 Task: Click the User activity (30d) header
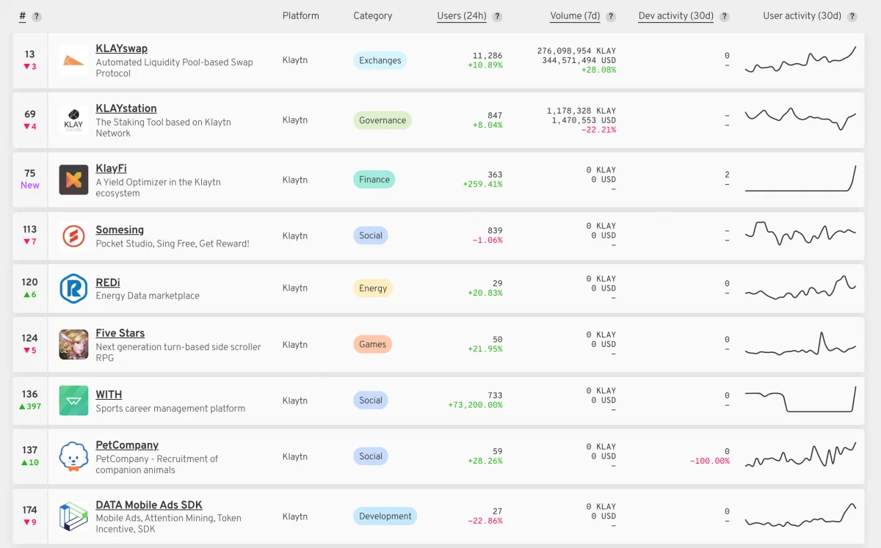tap(802, 15)
